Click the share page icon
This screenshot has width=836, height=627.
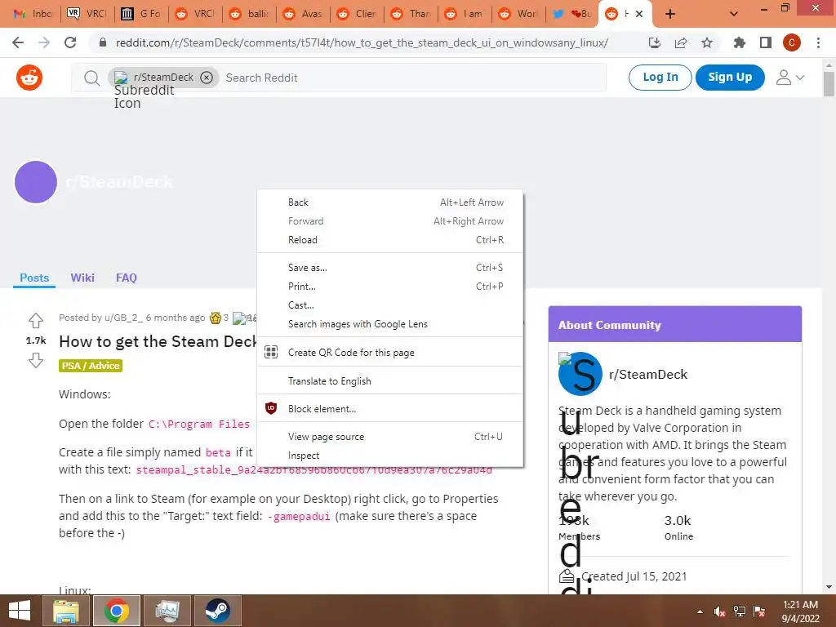click(681, 42)
